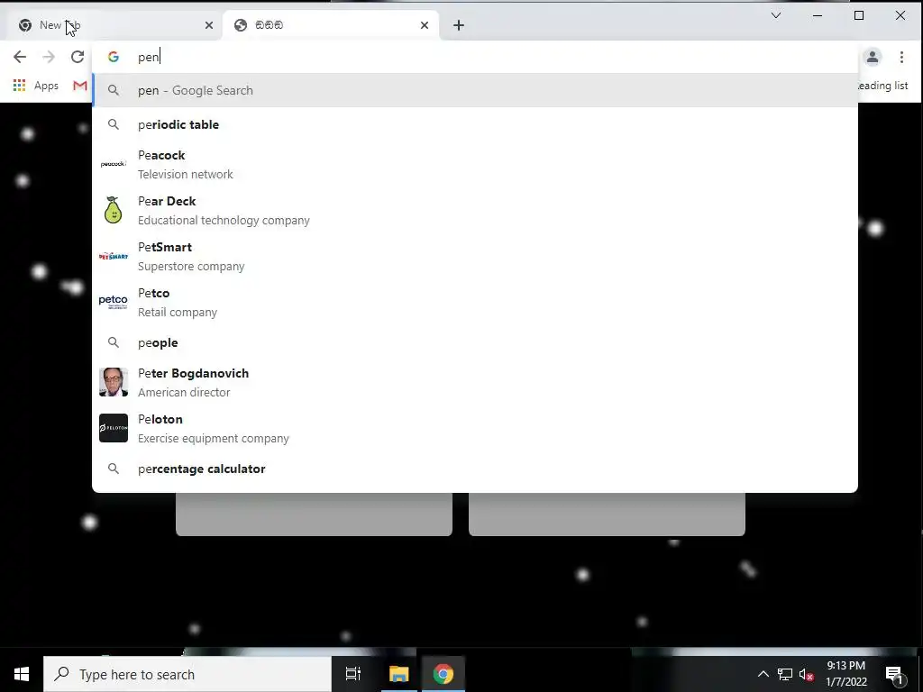Choose the 'percentage calculator' suggestion
The width and height of the screenshot is (923, 692).
(475, 469)
